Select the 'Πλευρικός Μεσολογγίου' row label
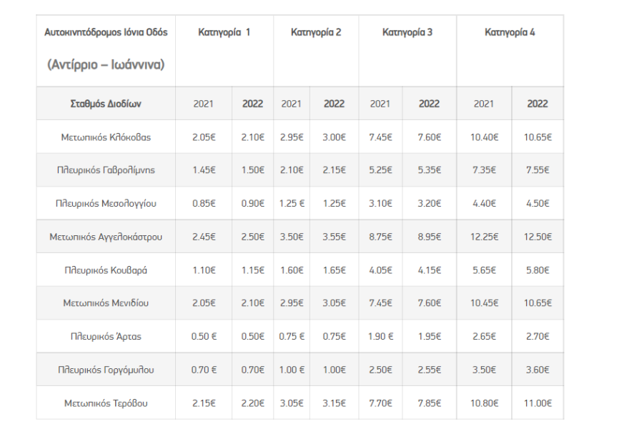The width and height of the screenshot is (629, 429). point(106,204)
